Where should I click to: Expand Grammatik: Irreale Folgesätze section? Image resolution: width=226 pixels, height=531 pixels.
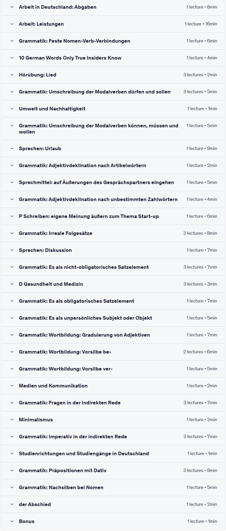tap(113, 233)
